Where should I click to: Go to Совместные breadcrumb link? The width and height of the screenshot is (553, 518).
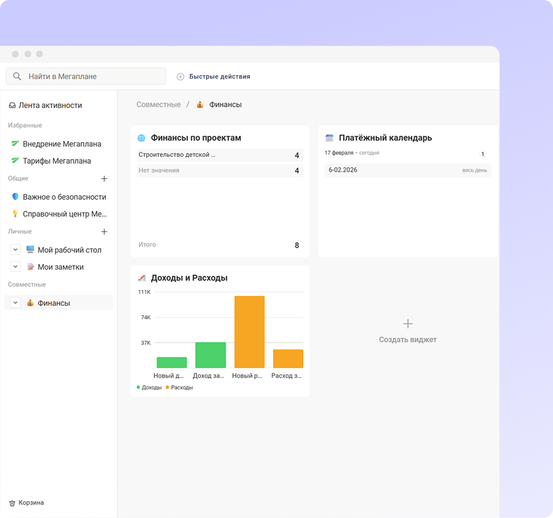click(x=159, y=105)
